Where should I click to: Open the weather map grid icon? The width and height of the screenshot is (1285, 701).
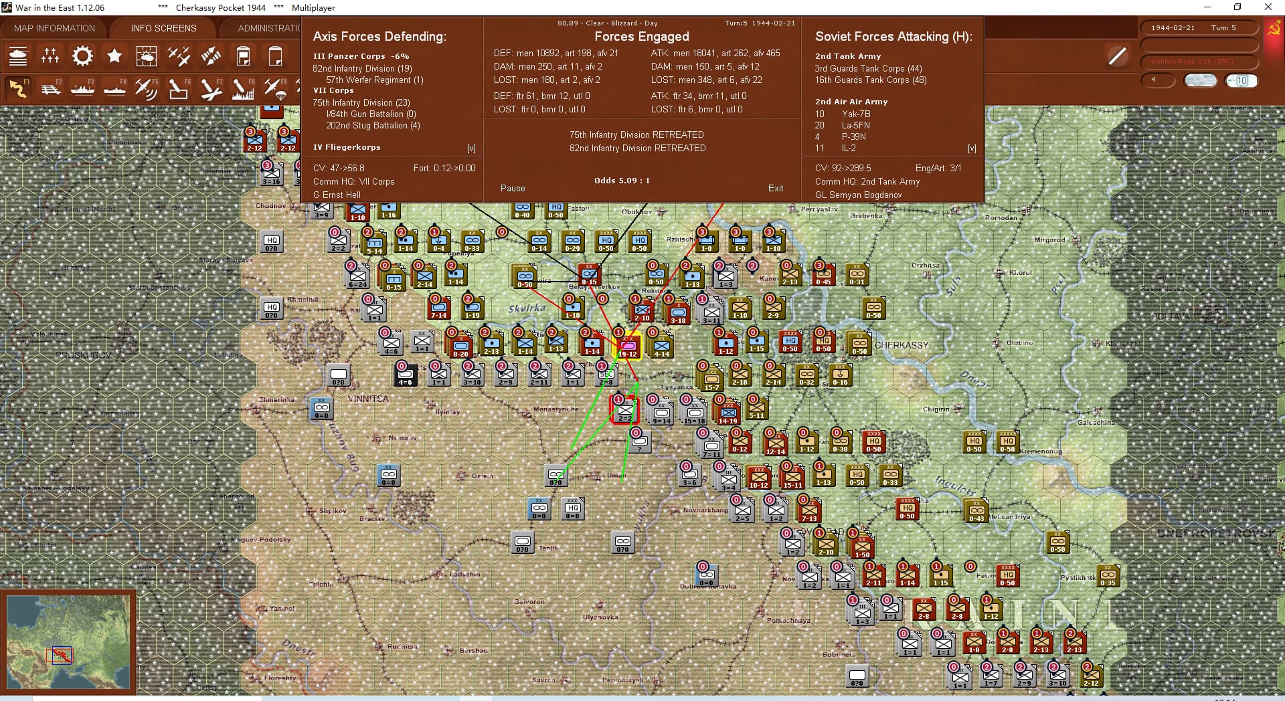pyautogui.click(x=147, y=56)
